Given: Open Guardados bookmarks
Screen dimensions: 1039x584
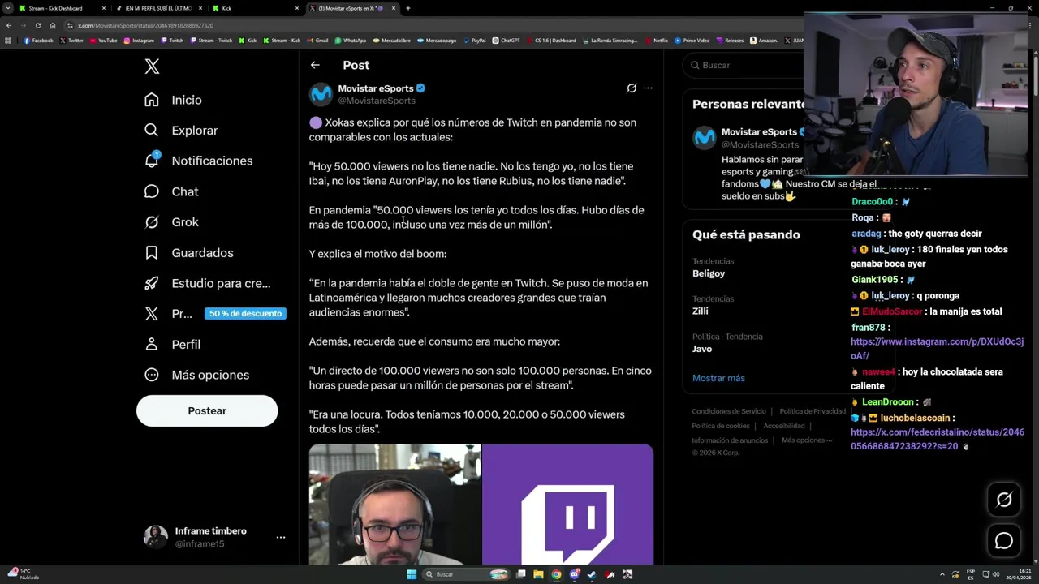Looking at the screenshot, I should coord(188,253).
